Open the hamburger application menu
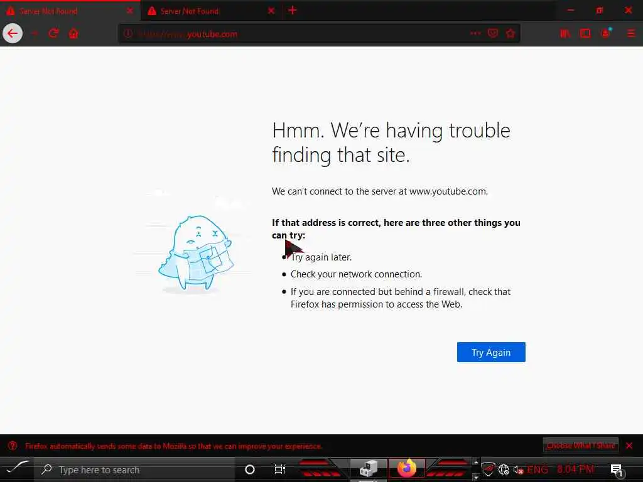The height and width of the screenshot is (482, 643). point(631,33)
